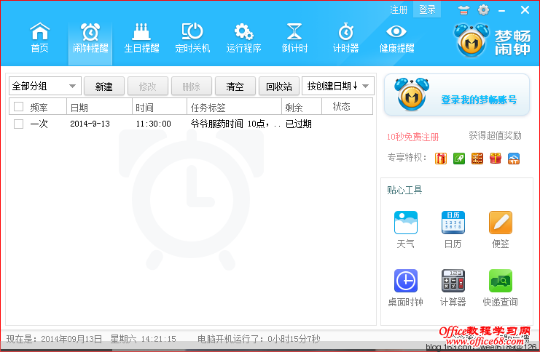The height and width of the screenshot is (352, 540).
Task: Click the 10秒免费注册 link
Action: [x=412, y=137]
